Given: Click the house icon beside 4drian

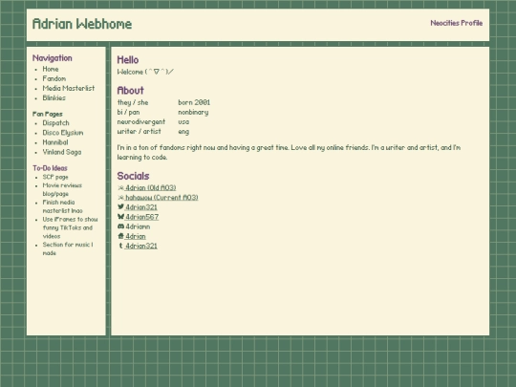Looking at the screenshot, I should pos(120,236).
